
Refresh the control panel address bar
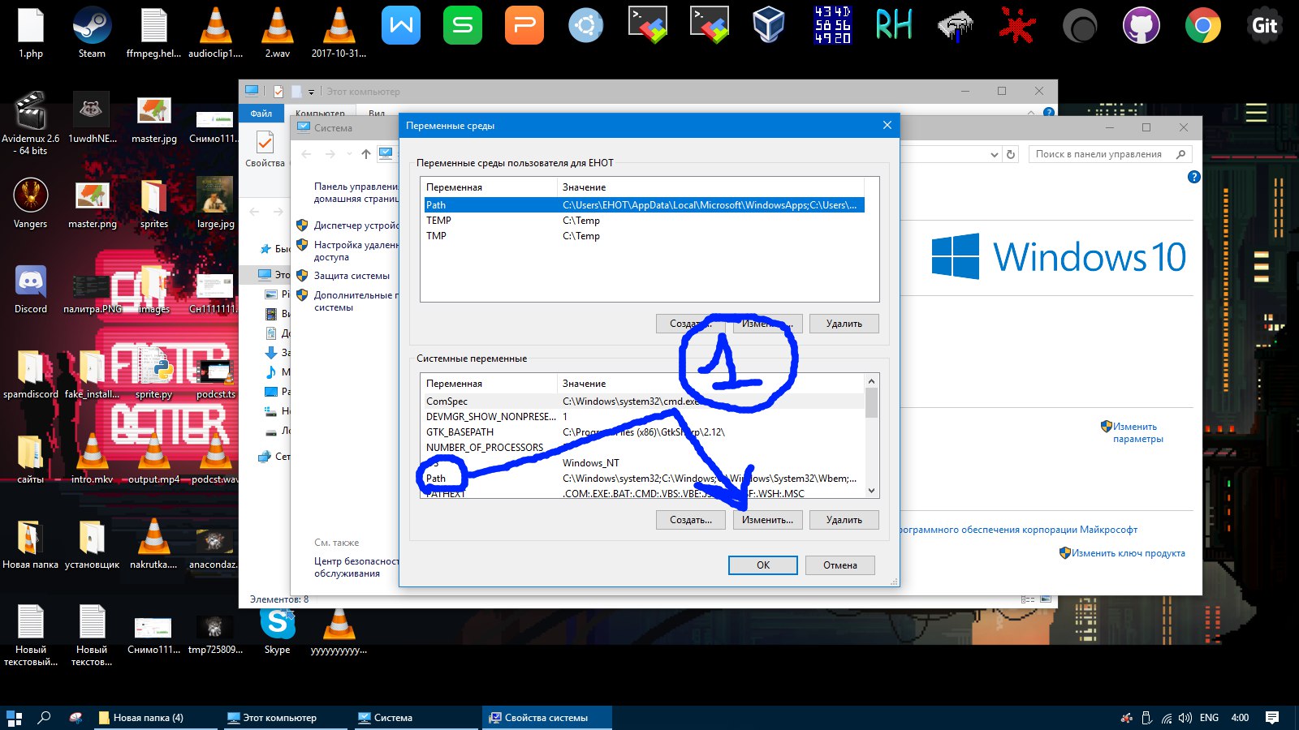1011,154
